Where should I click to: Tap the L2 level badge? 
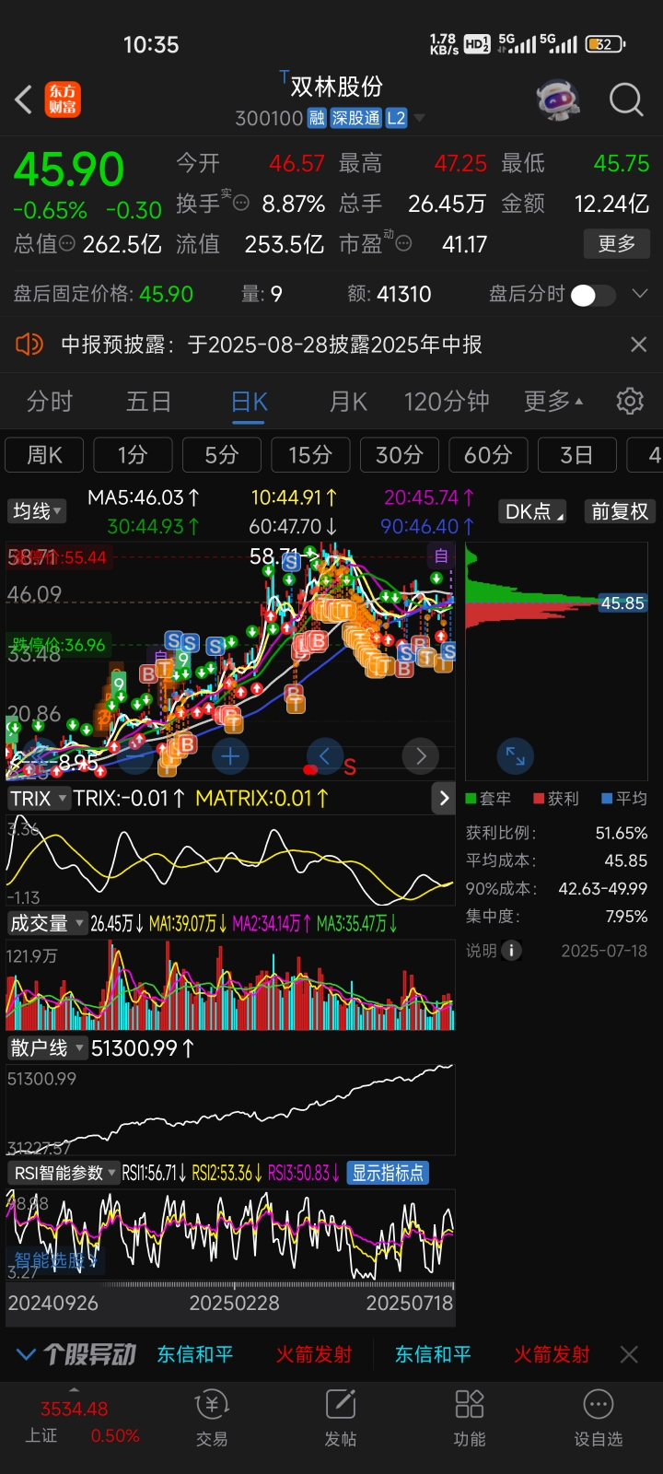tap(396, 118)
